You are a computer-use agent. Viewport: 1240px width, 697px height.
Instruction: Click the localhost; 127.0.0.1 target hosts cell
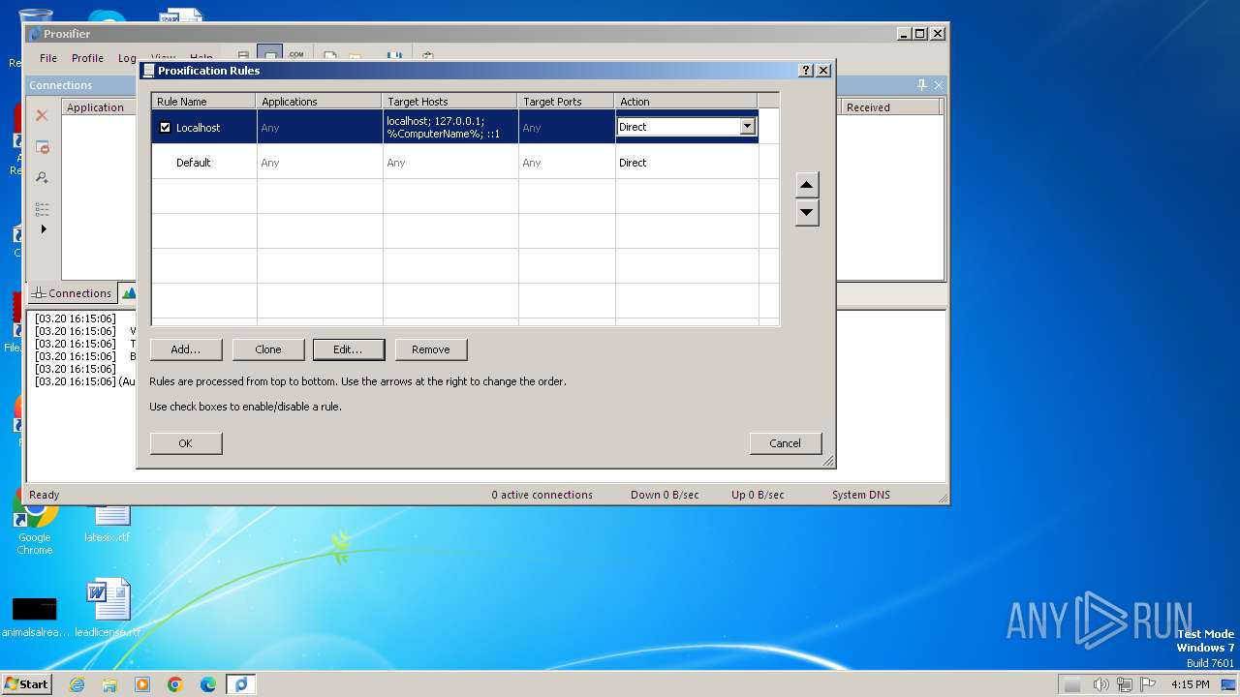[x=450, y=127]
